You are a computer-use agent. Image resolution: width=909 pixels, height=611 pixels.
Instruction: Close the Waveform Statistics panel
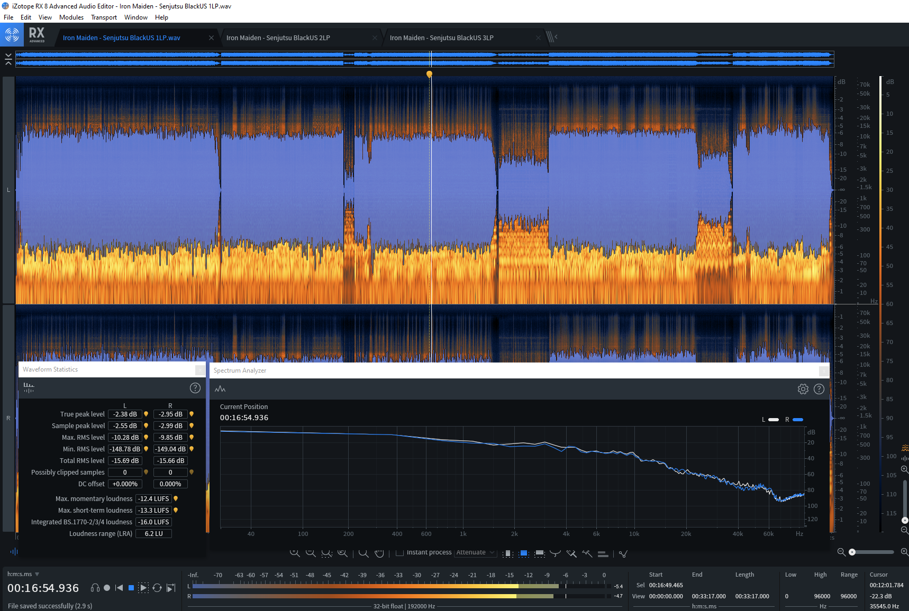[200, 370]
